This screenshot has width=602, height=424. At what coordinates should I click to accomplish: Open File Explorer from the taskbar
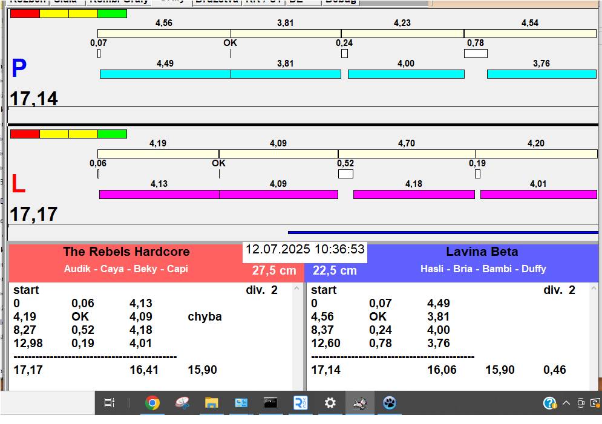coord(212,403)
